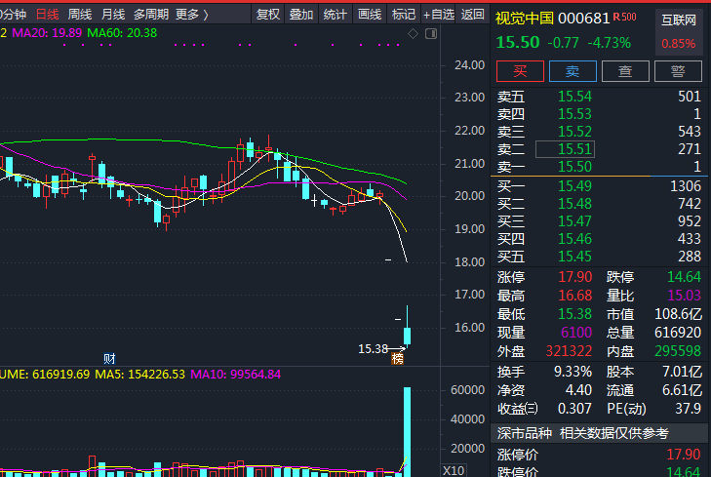Click 总量 value 616920
The width and height of the screenshot is (711, 477).
click(x=678, y=333)
